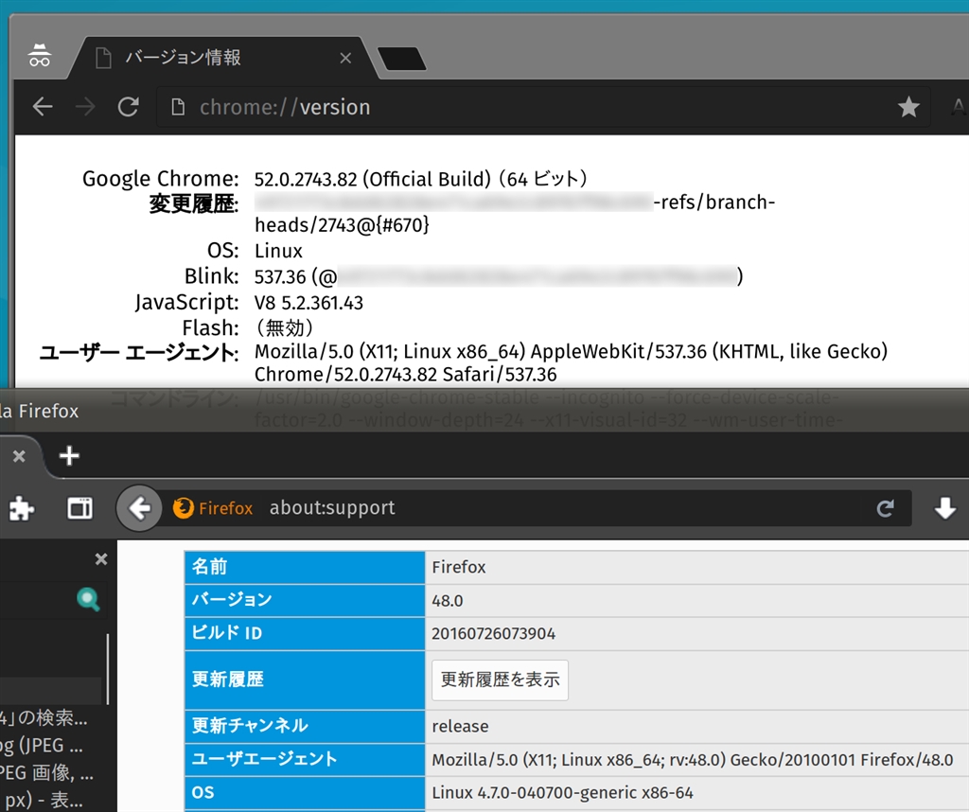Reload the about:support page

pyautogui.click(x=886, y=508)
